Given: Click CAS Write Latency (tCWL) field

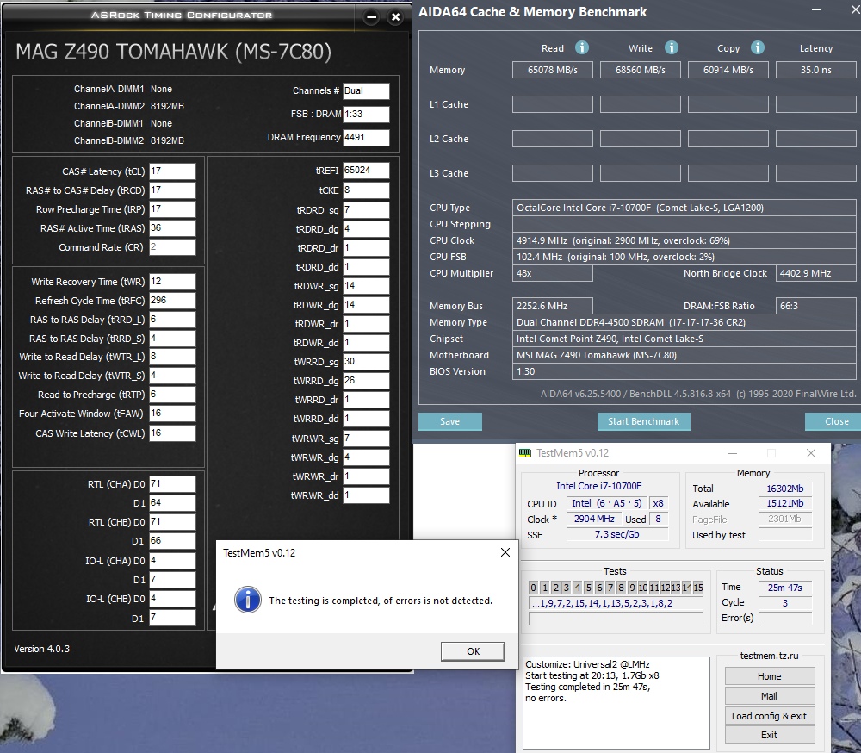Looking at the screenshot, I should [x=172, y=433].
